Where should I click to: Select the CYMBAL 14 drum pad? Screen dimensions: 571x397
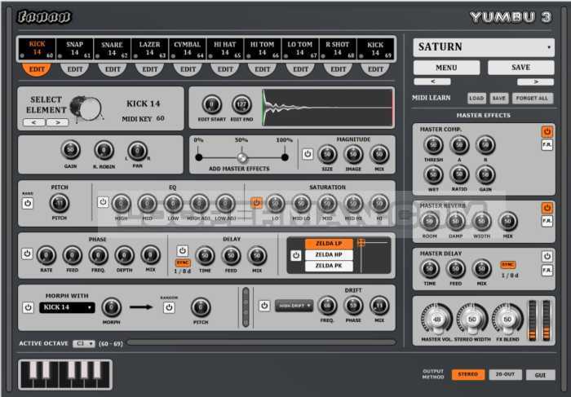click(187, 49)
